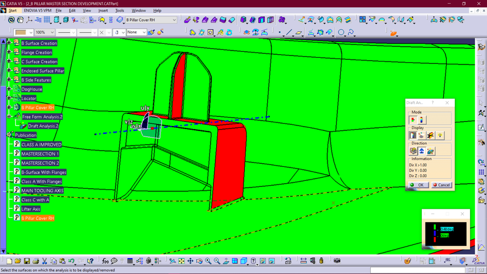
Task: Toggle light effect bulb option
Action: [x=440, y=135]
